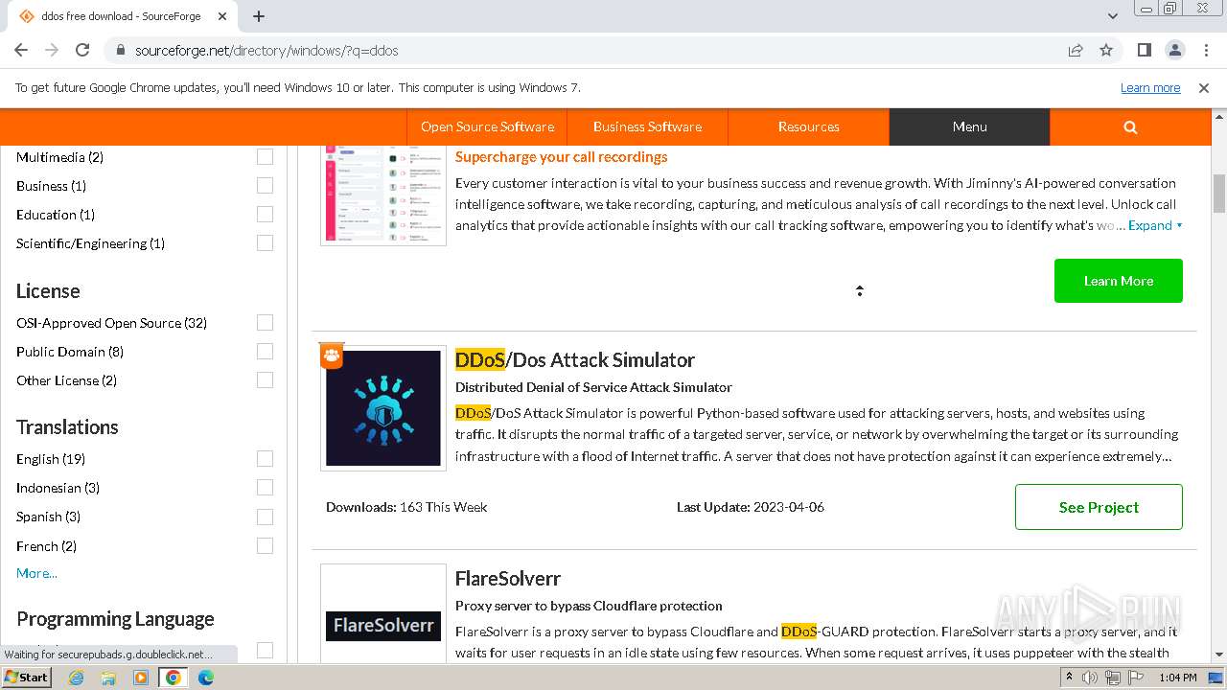This screenshot has width=1227, height=690.
Task: Share this page icon in address bar
Action: tap(1076, 50)
